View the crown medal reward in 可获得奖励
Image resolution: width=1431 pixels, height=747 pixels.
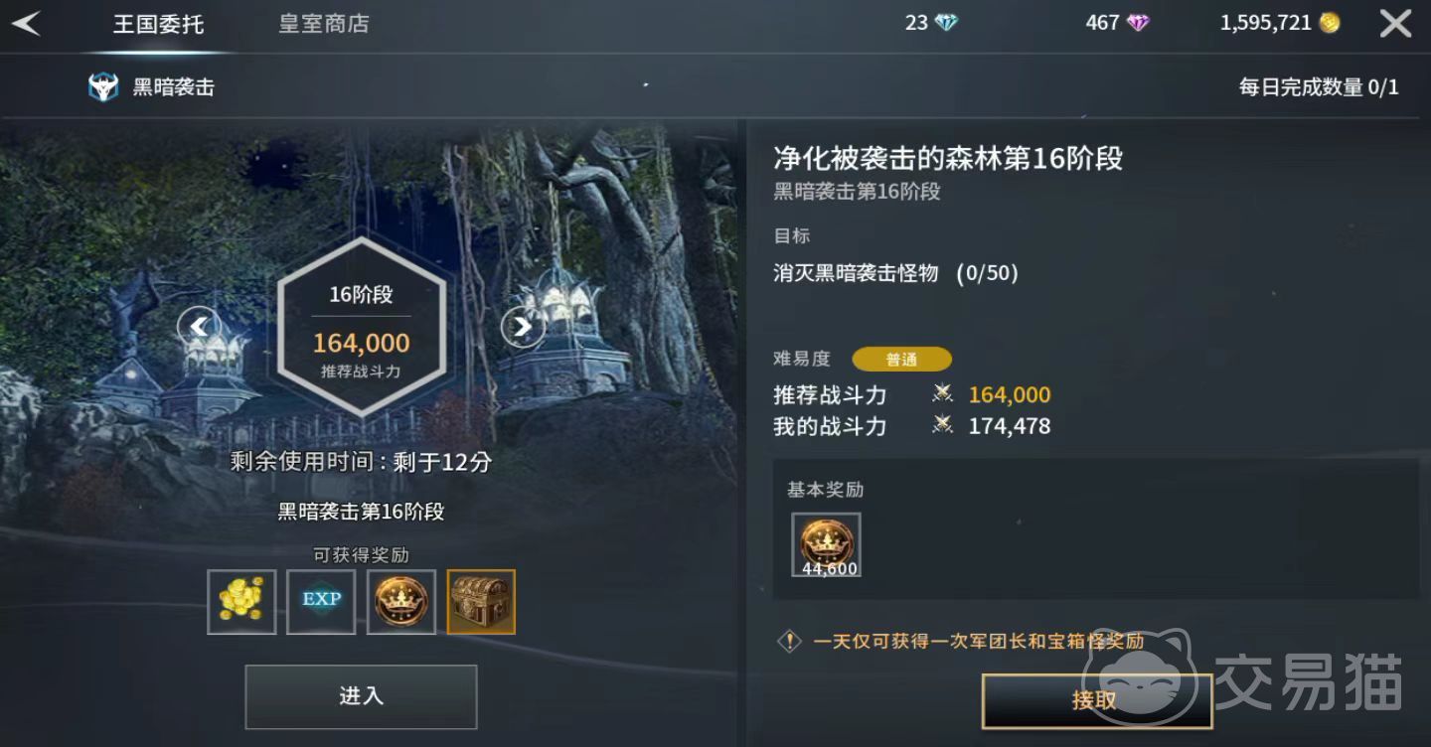click(x=401, y=602)
